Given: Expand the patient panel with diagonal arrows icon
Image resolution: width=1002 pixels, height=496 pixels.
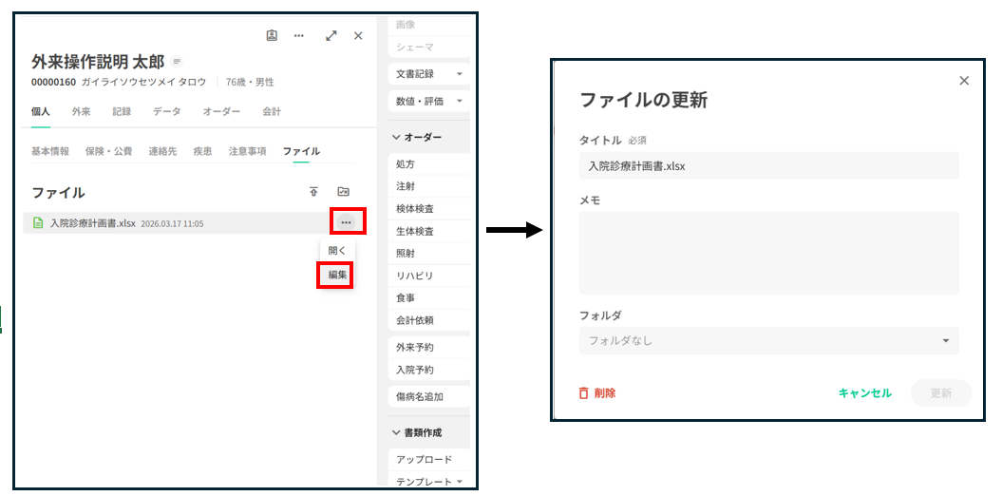Looking at the screenshot, I should click(331, 36).
